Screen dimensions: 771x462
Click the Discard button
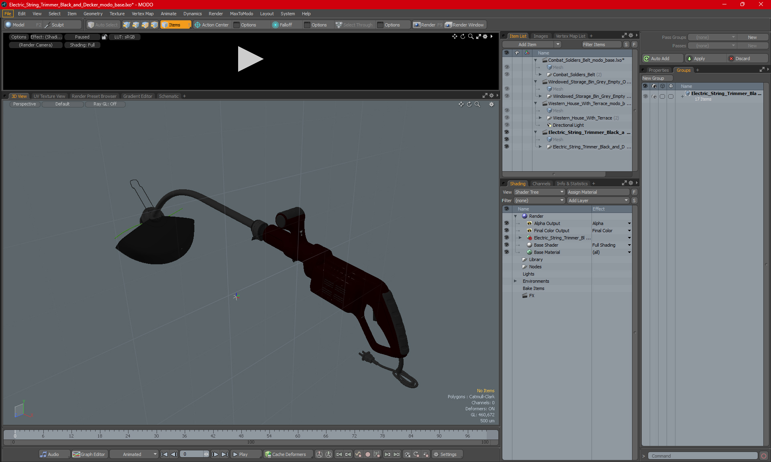[x=747, y=59]
